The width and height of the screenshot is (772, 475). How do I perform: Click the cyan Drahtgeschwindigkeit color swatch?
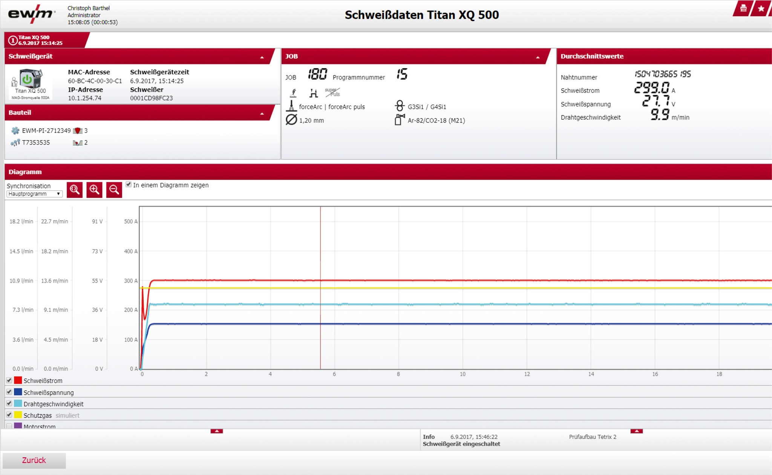pyautogui.click(x=18, y=403)
